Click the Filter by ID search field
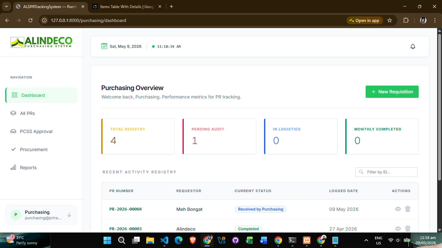This screenshot has width=442, height=248. click(386, 172)
